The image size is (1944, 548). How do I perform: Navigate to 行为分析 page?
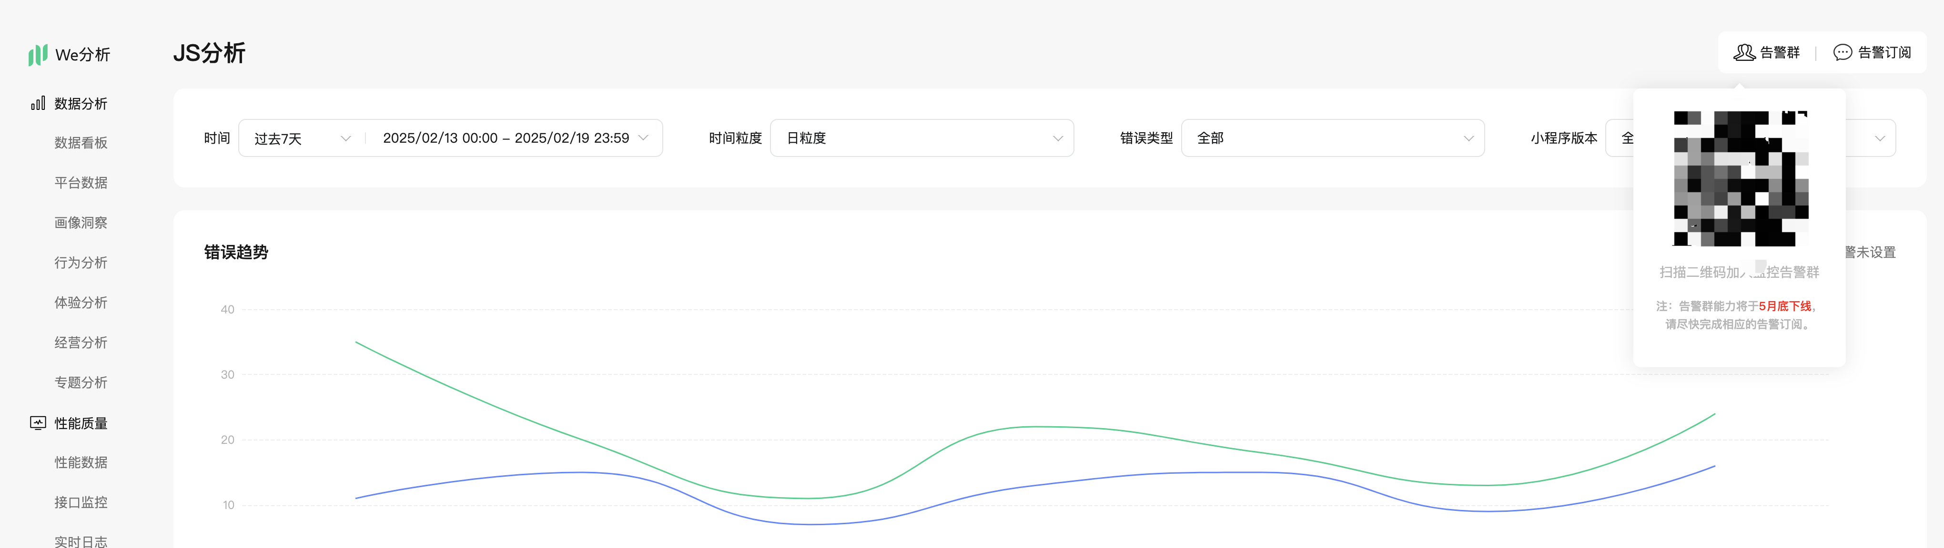(81, 262)
